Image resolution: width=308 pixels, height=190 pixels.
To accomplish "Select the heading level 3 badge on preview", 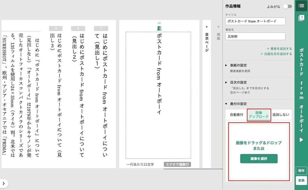I will coord(56,28).
